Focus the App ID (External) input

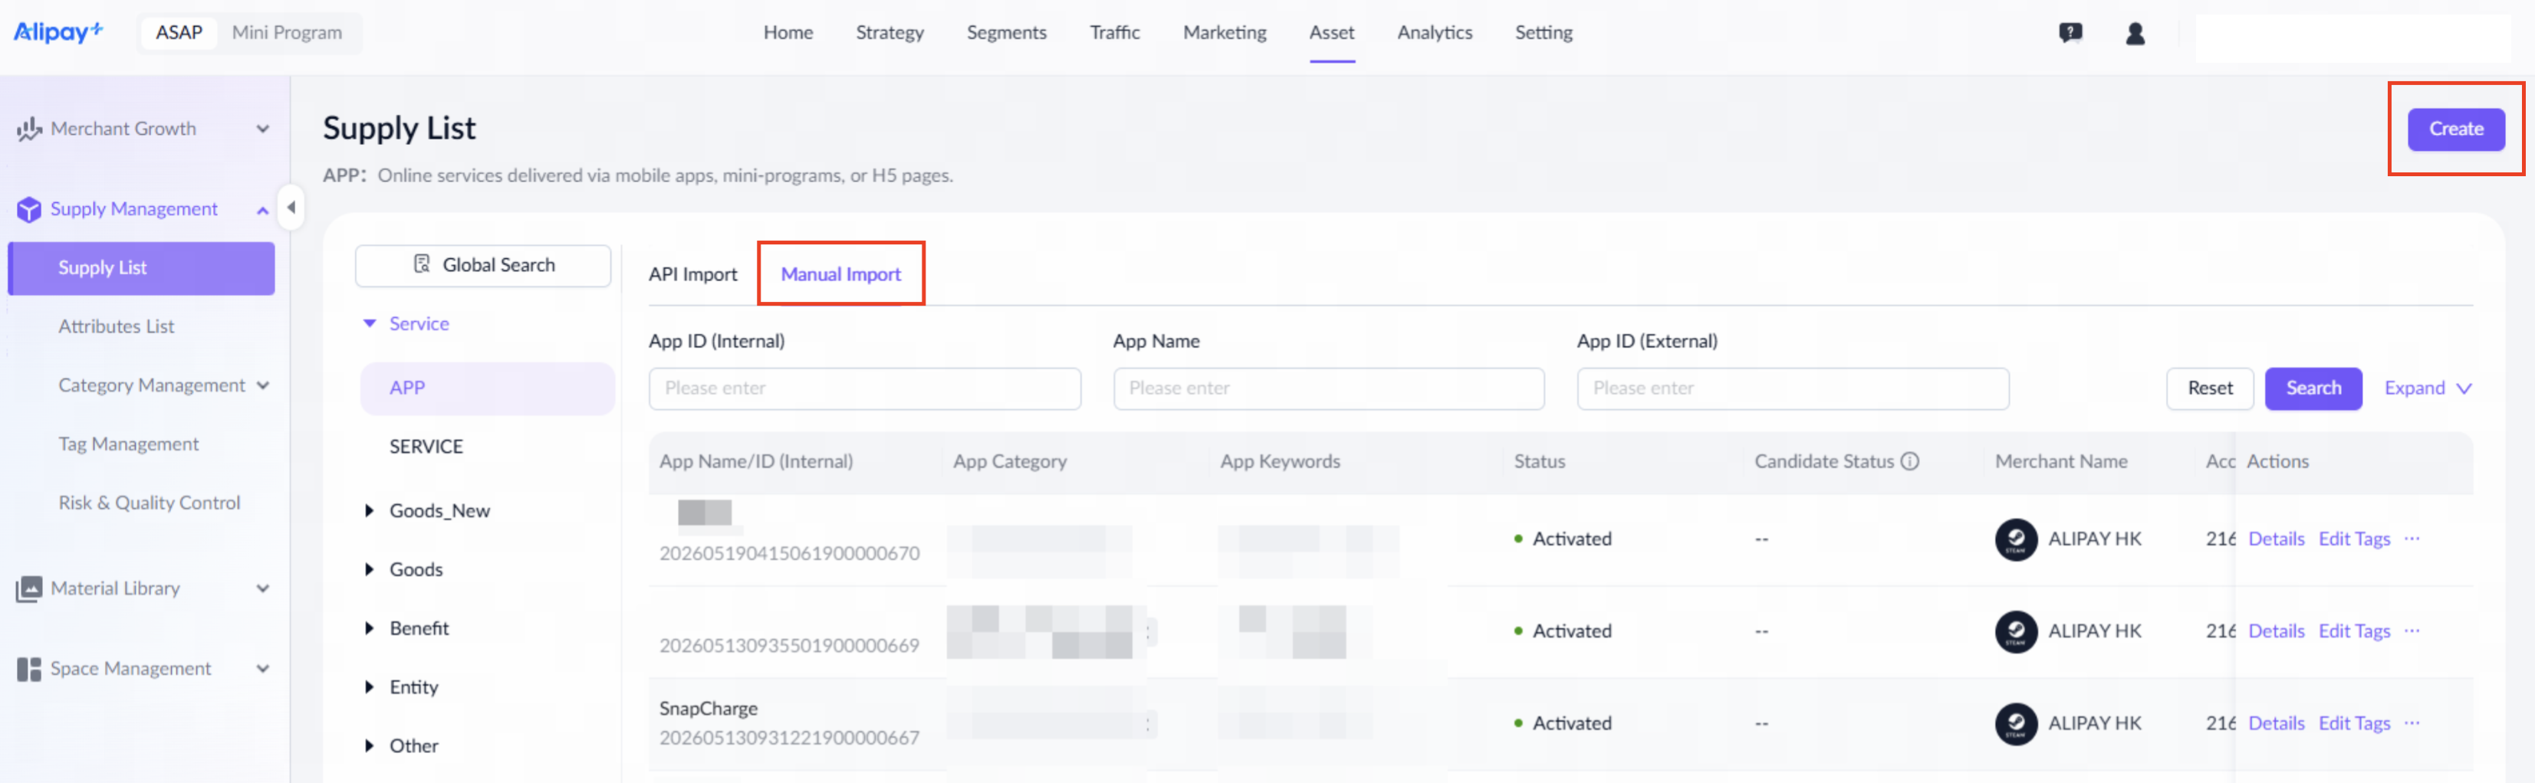[1792, 388]
